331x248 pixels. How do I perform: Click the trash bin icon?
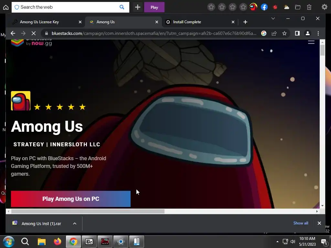(309, 7)
